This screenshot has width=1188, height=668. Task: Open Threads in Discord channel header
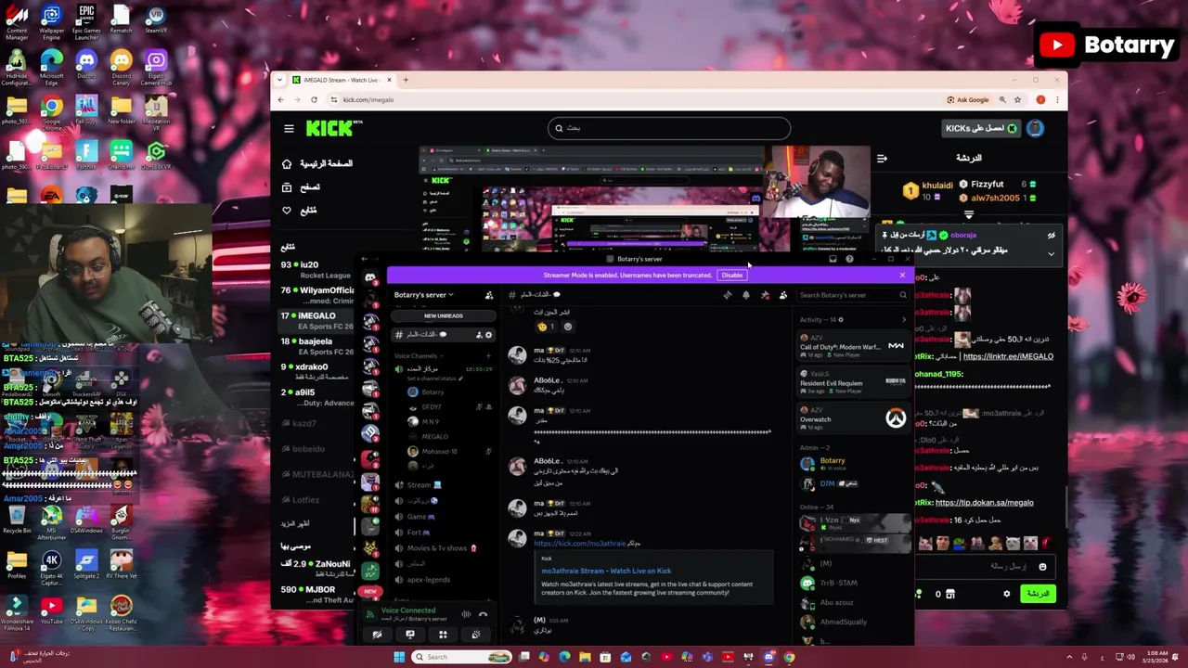click(728, 295)
